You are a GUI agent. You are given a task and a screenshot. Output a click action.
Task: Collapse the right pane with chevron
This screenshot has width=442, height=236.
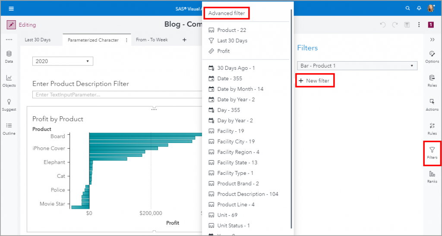coord(432,40)
